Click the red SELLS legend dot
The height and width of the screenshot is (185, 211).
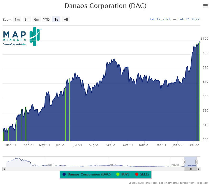click(137, 175)
